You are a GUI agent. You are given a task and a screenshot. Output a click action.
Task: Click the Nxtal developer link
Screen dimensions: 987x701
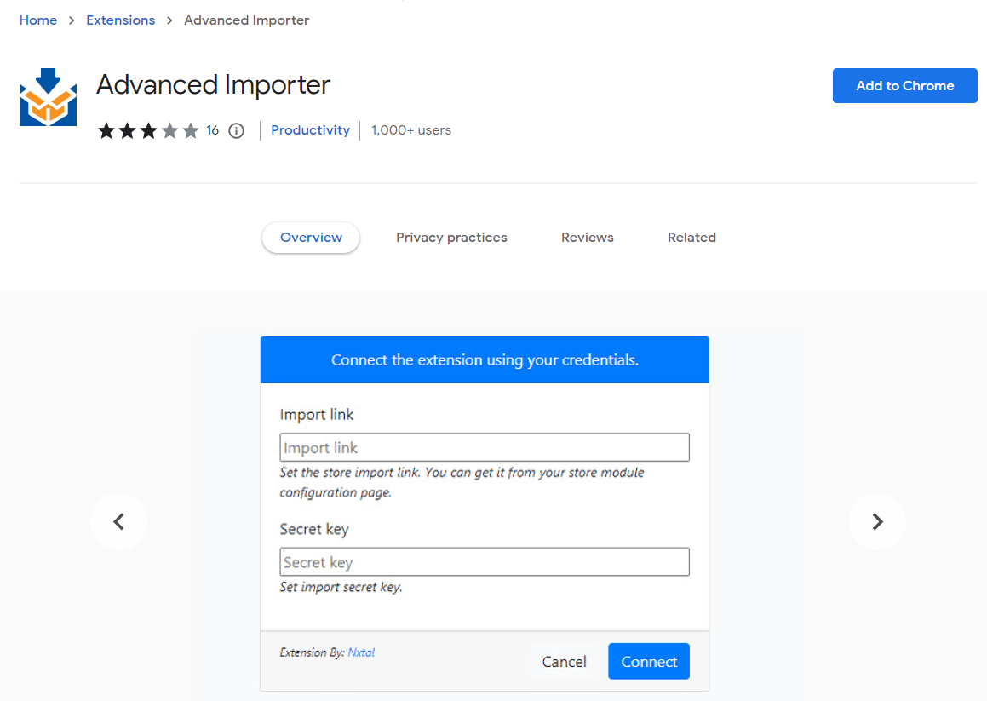pos(360,652)
